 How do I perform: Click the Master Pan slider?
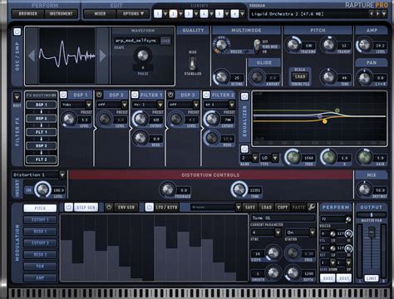(x=372, y=215)
